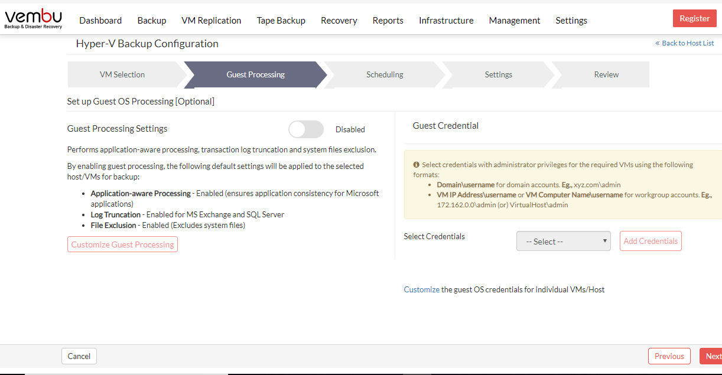Open the Infrastructure menu

click(446, 20)
